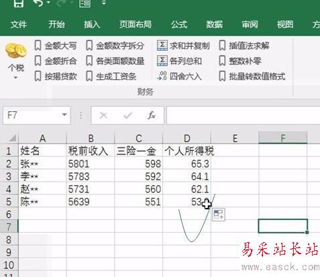Click cell with value 5783
The width and height of the screenshot is (320, 277).
[x=91, y=176]
